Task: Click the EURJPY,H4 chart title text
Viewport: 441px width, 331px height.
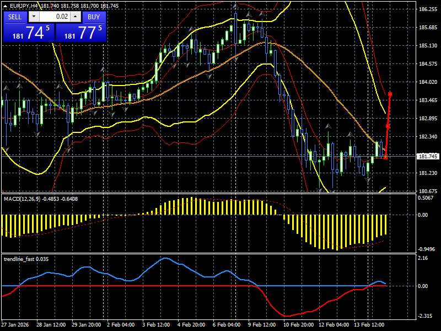Action: click(23, 6)
